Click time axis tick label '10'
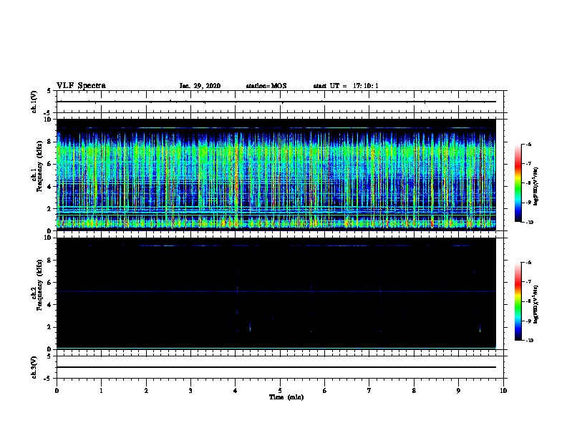 pyautogui.click(x=503, y=390)
